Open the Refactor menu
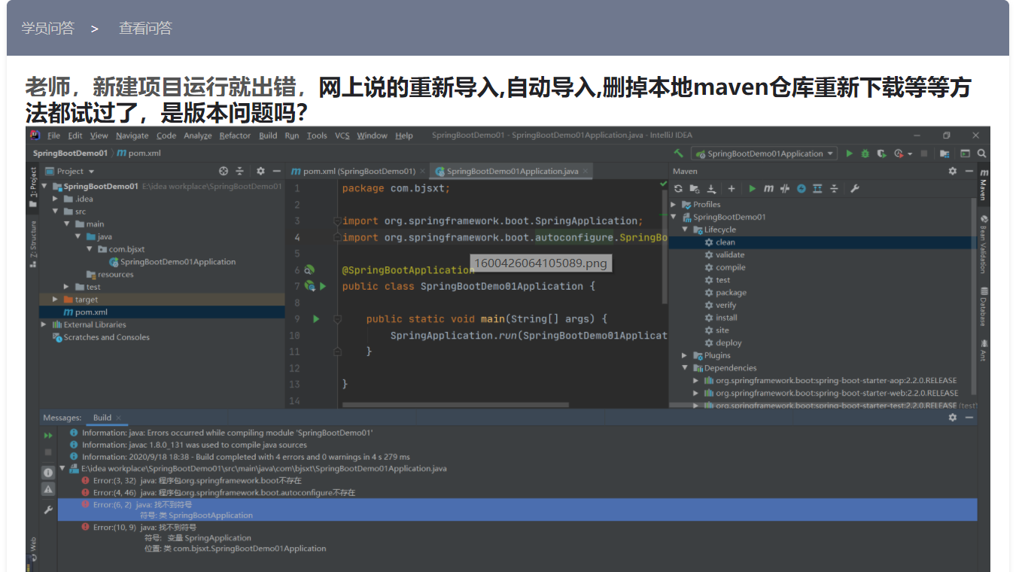1022x572 pixels. click(x=235, y=135)
